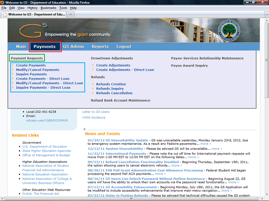This screenshot has height=201, width=269.
Task: Open Modify/Cancel Payments link
Action: click(38, 70)
